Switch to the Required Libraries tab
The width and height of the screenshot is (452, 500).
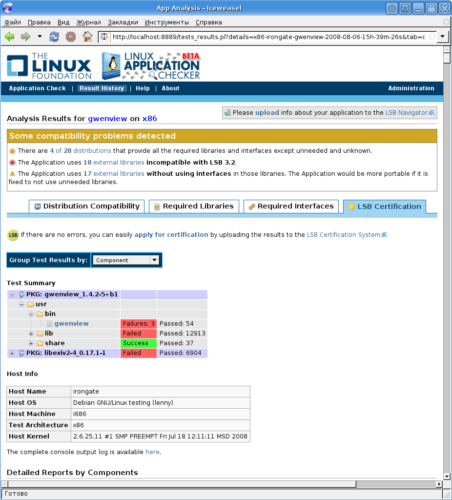[194, 207]
